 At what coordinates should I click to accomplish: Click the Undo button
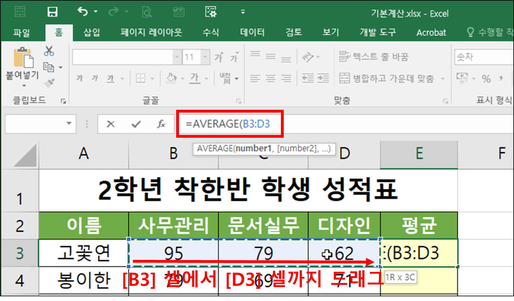coord(82,11)
